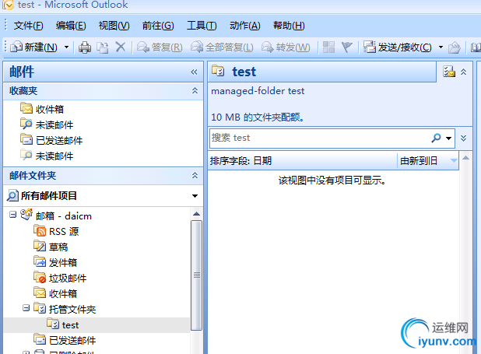481x354 pixels.
Task: Click the Address Book icon
Action: tap(476, 47)
